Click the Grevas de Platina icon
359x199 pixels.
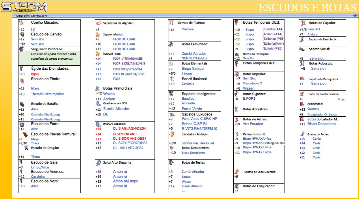tap(171, 22)
